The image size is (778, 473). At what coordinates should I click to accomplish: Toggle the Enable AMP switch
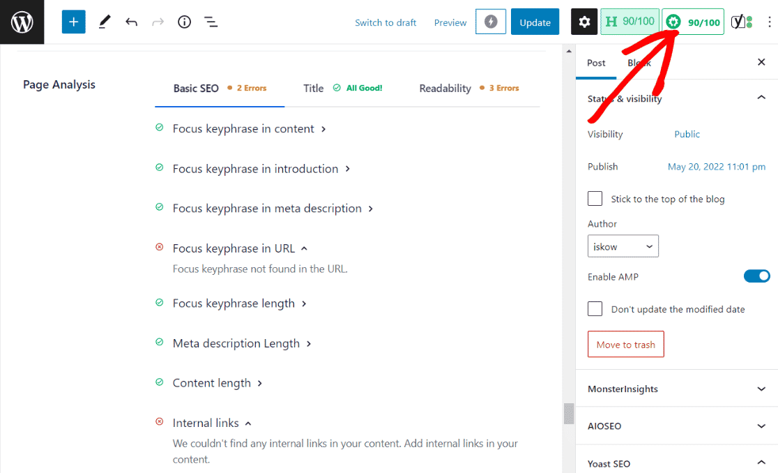pos(756,277)
